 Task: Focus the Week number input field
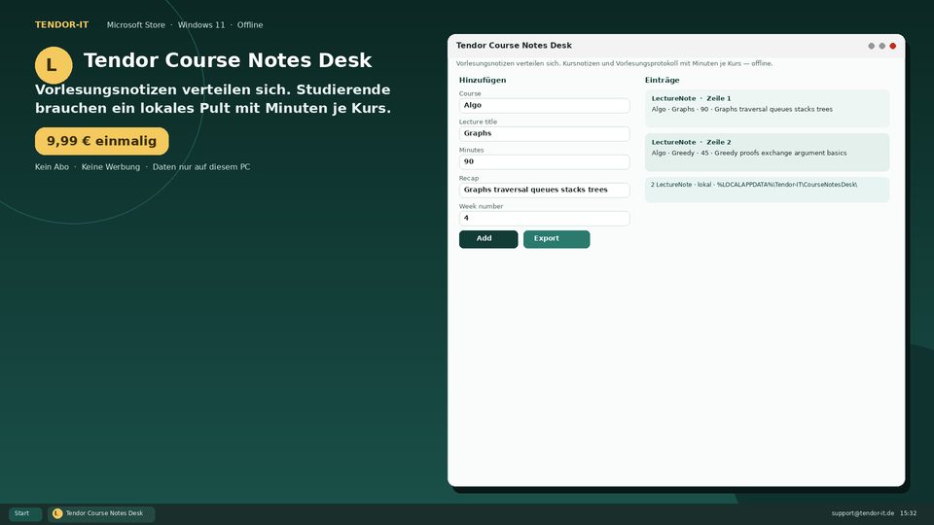[x=545, y=218]
